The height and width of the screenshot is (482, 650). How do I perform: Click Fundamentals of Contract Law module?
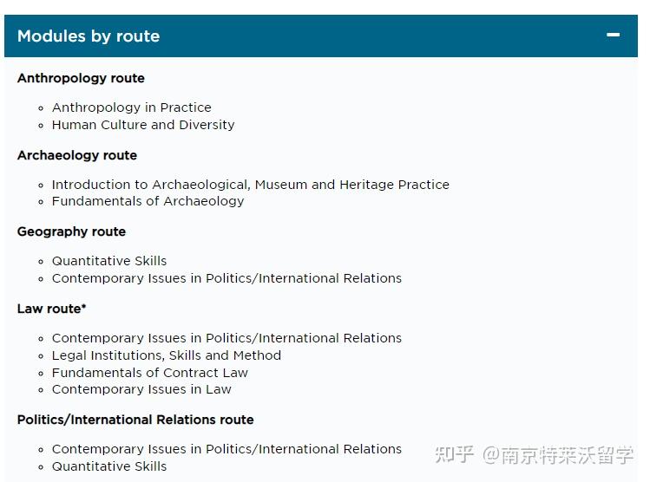click(149, 373)
